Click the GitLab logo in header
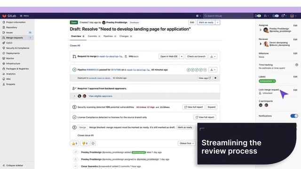Screen dimensions: 301x169 pyautogui.click(x=9, y=16)
